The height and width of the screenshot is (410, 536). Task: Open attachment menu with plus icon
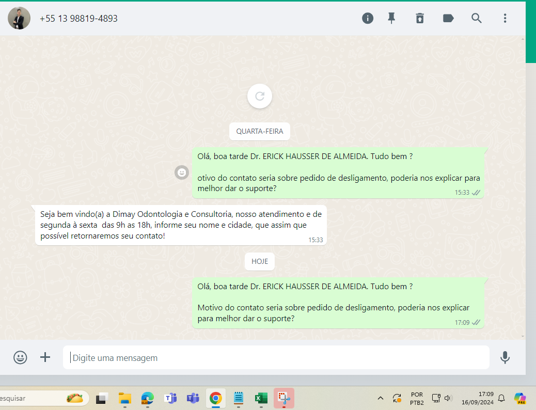[45, 357]
